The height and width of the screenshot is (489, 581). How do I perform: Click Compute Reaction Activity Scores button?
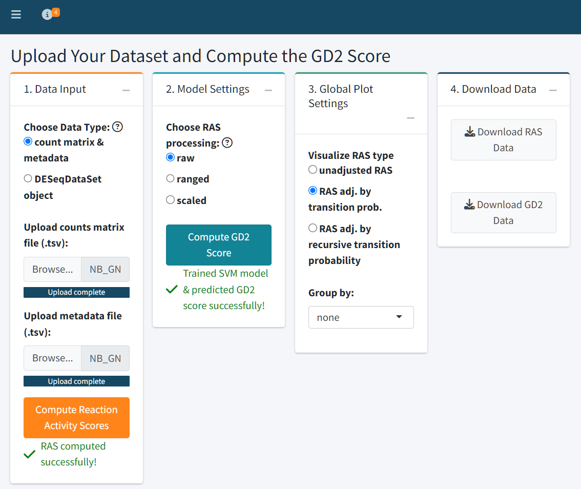pyautogui.click(x=76, y=417)
